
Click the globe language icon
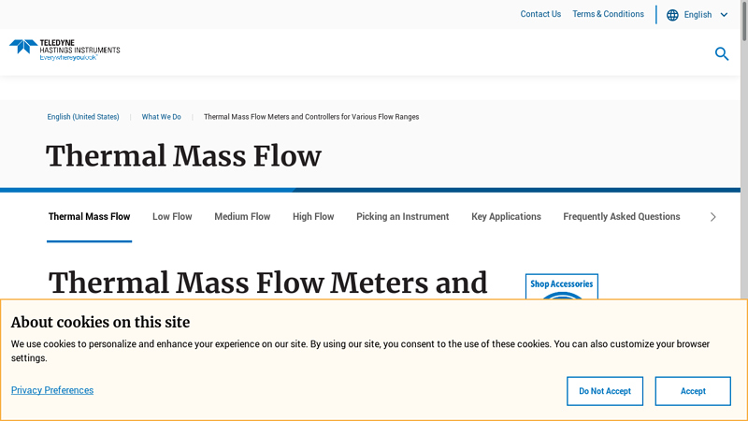click(x=672, y=15)
